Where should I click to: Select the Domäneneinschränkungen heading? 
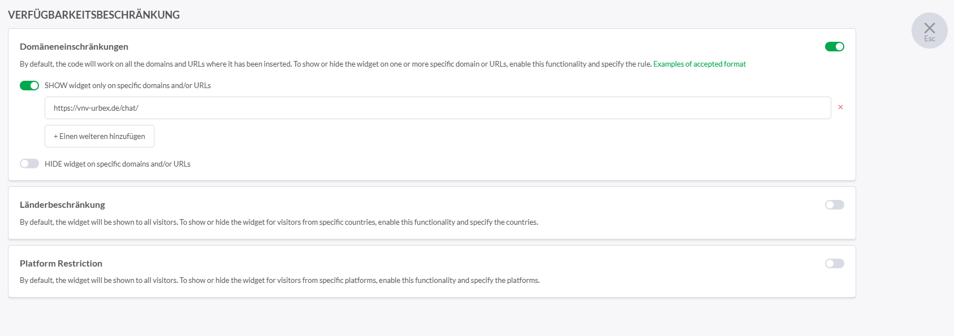coord(74,47)
